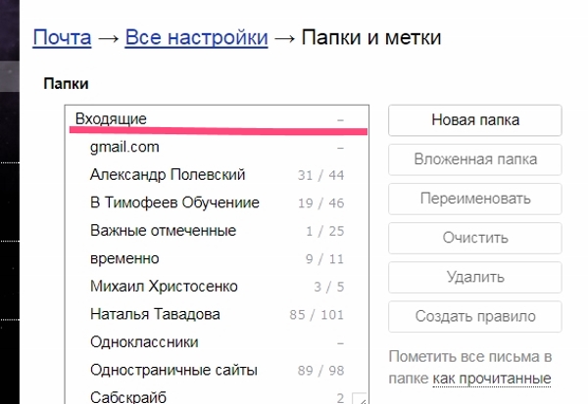Select the Одностраничные сайты folder
Viewport: 588px width, 404px height.
[218, 371]
